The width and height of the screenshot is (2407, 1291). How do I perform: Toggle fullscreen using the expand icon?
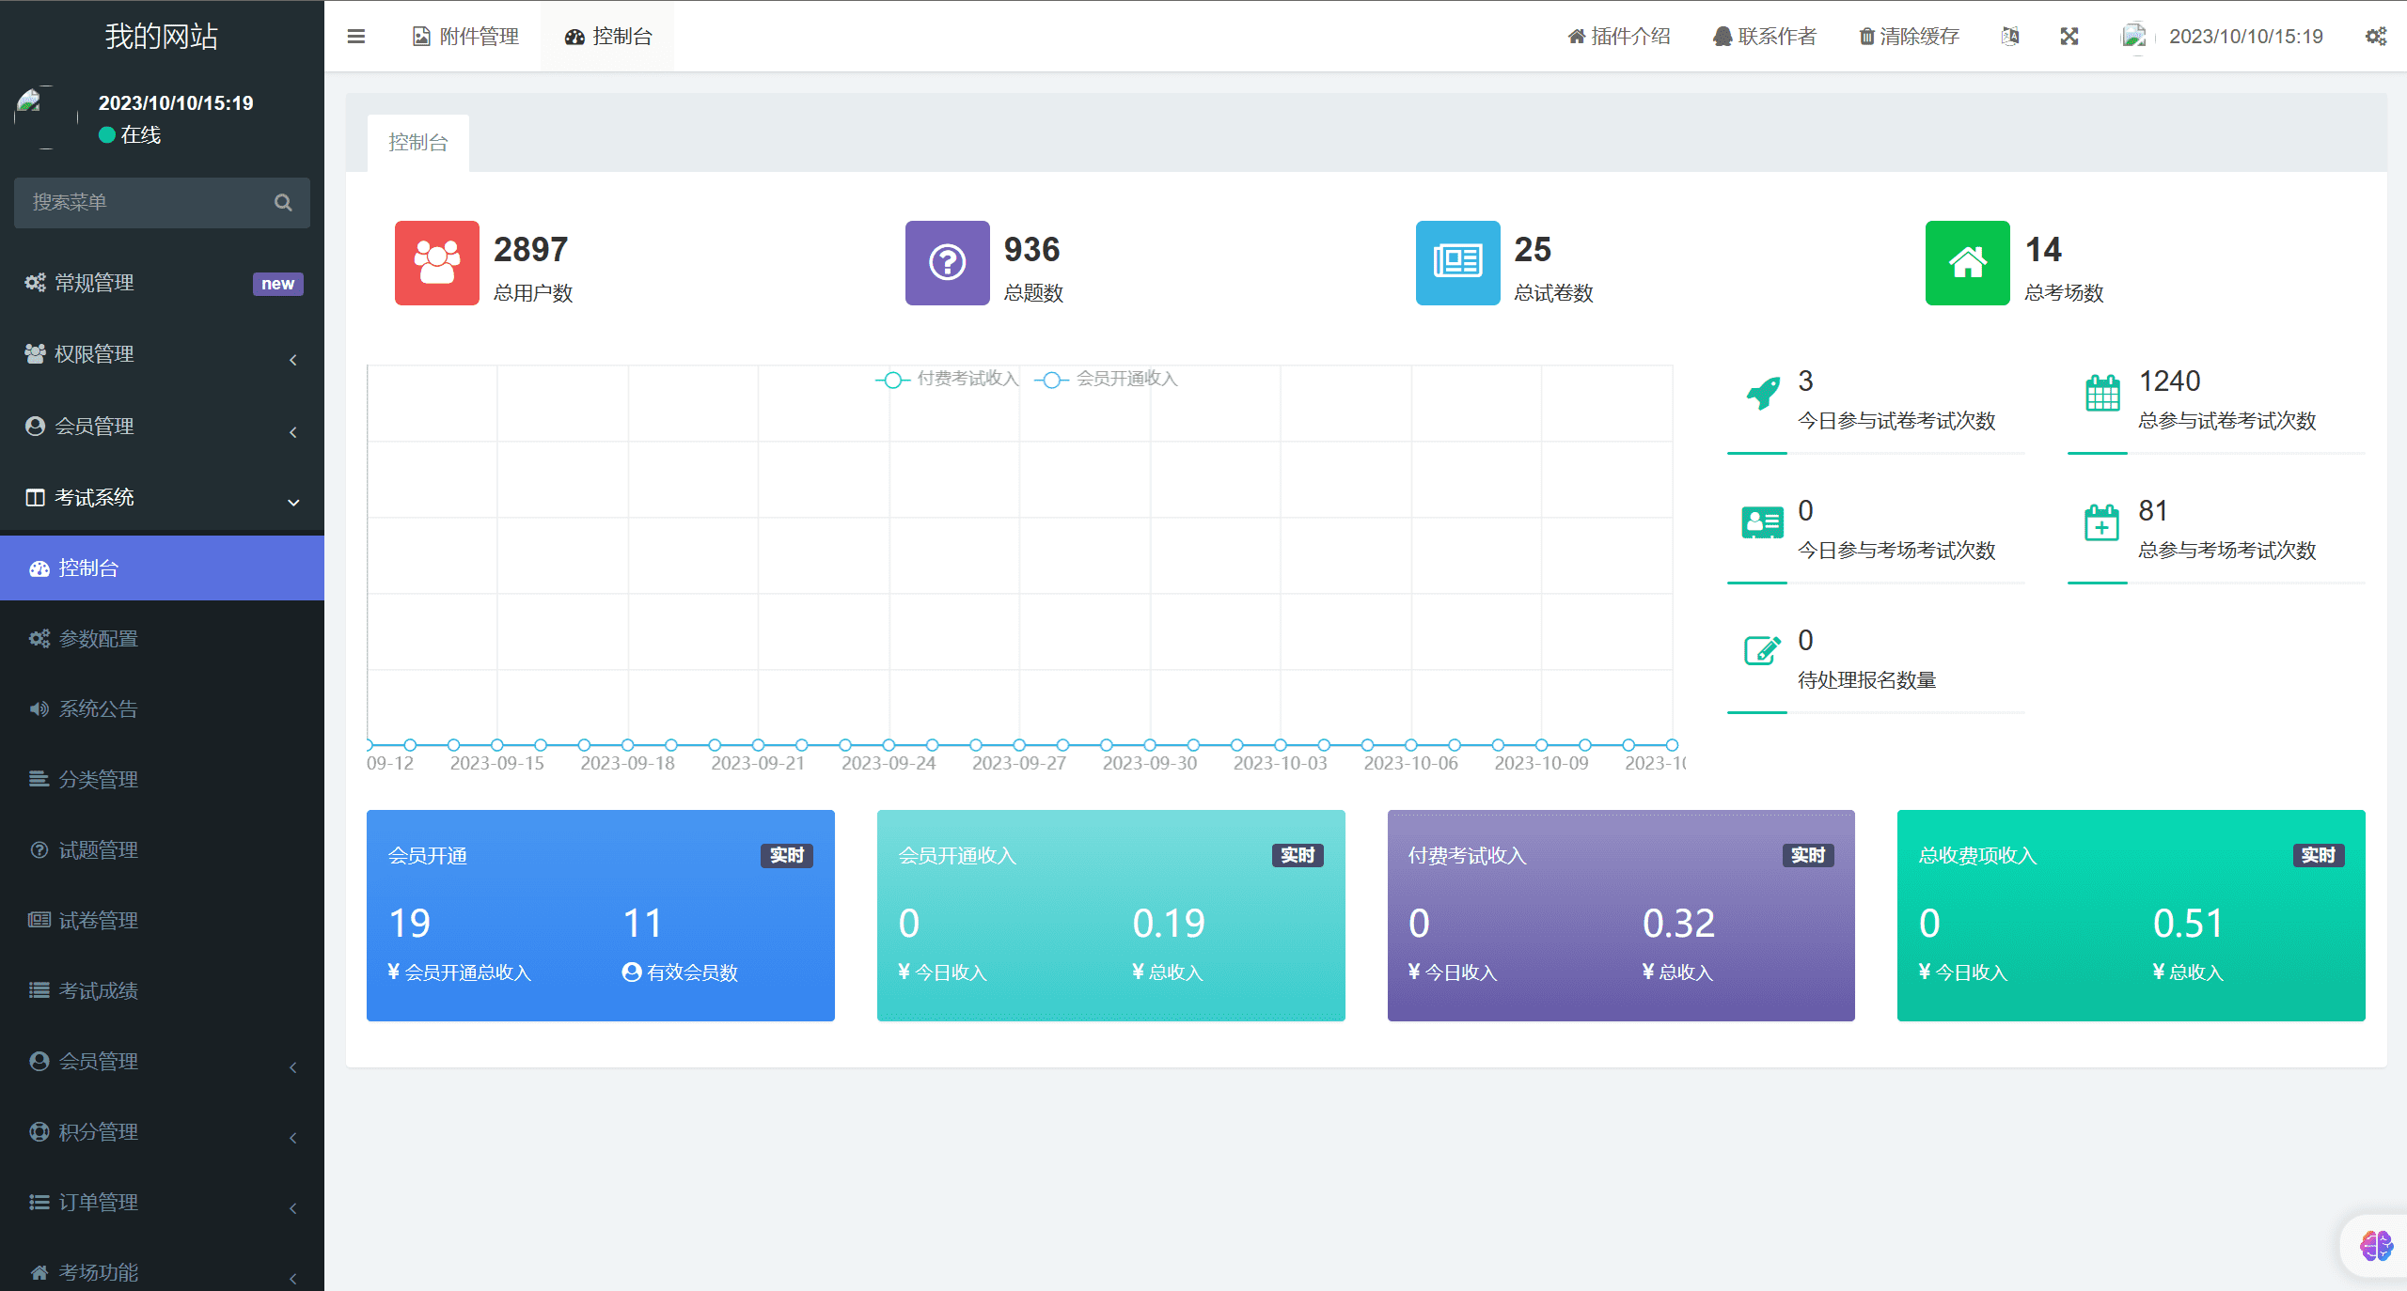(x=2069, y=36)
